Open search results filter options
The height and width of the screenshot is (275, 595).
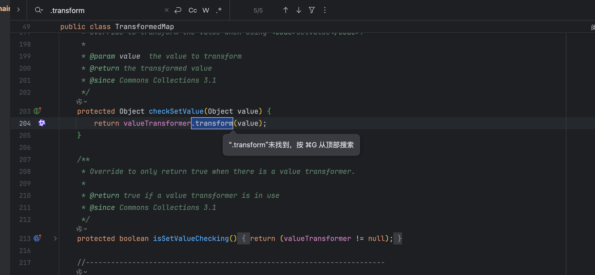point(312,10)
